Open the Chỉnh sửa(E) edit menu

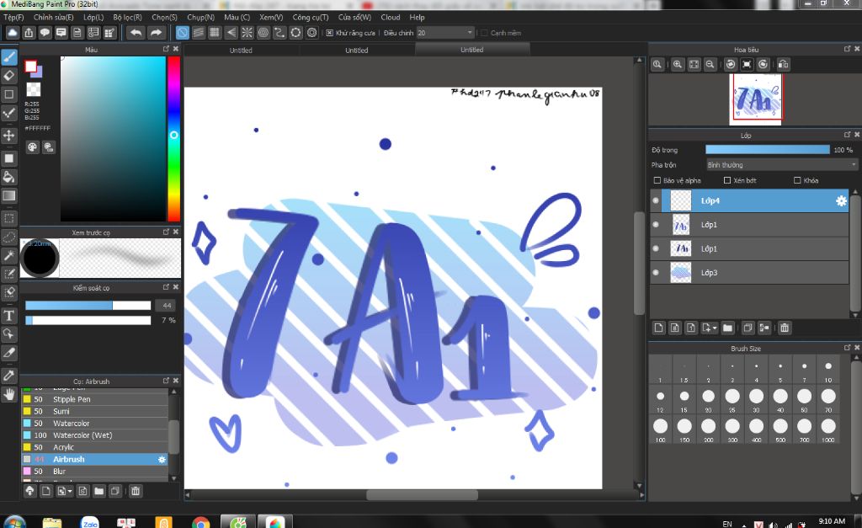(x=53, y=18)
